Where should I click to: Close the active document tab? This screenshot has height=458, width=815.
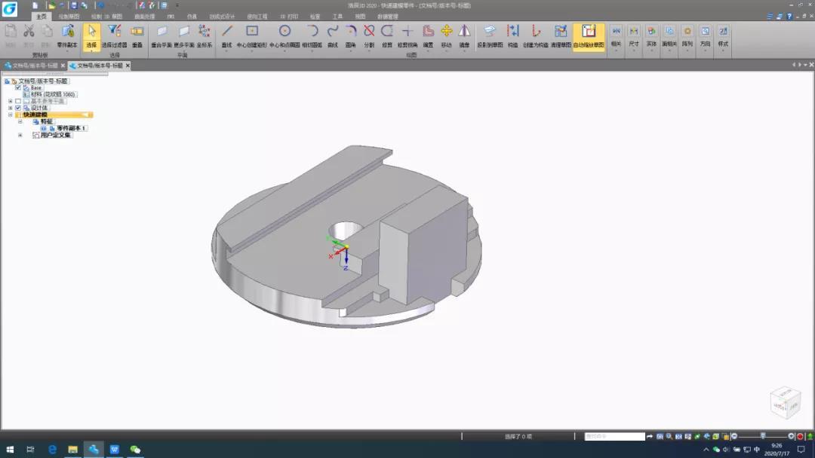point(128,66)
